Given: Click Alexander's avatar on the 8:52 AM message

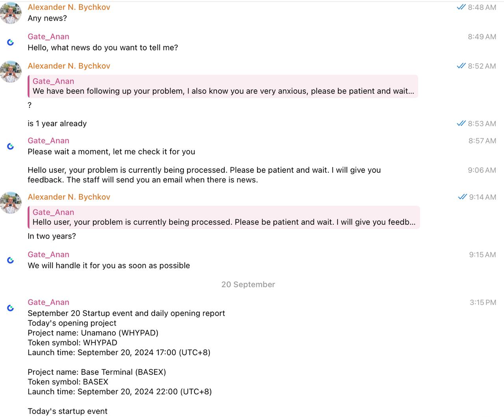Looking at the screenshot, I should pyautogui.click(x=11, y=71).
